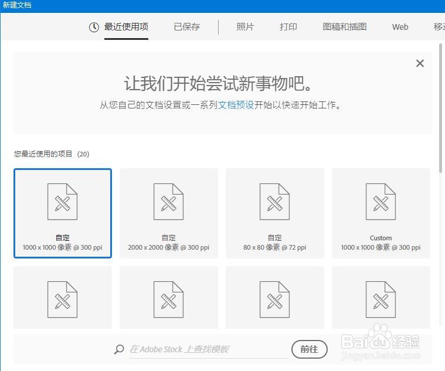Image resolution: width=445 pixels, height=371 pixels.
Task: Click the vertical scrollbar thumb
Action: tap(440, 108)
